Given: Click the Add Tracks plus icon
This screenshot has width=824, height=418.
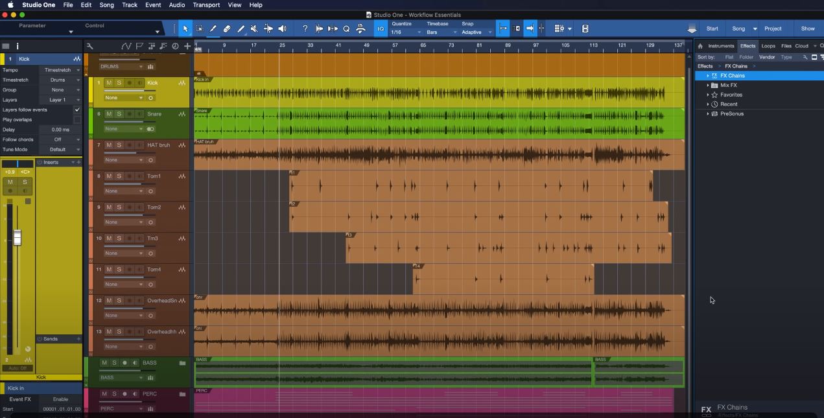Looking at the screenshot, I should coord(187,46).
